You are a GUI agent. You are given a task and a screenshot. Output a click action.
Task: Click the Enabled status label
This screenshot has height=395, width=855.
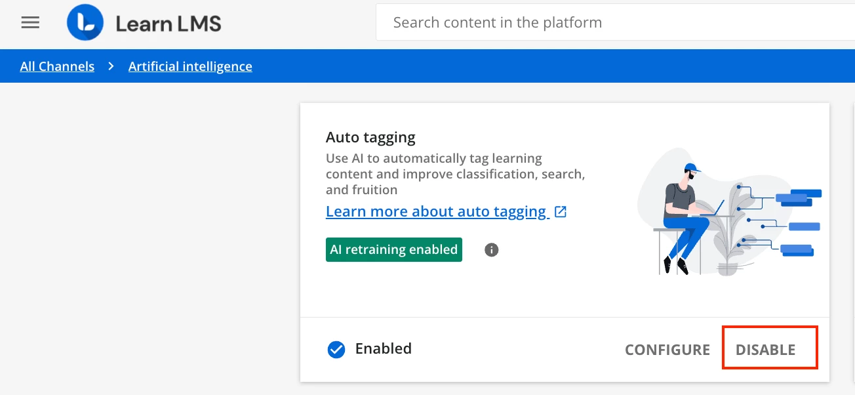tap(383, 348)
